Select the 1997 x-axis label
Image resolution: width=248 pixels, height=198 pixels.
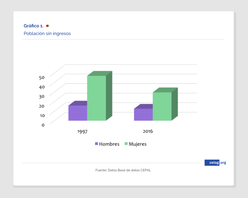tap(82, 132)
